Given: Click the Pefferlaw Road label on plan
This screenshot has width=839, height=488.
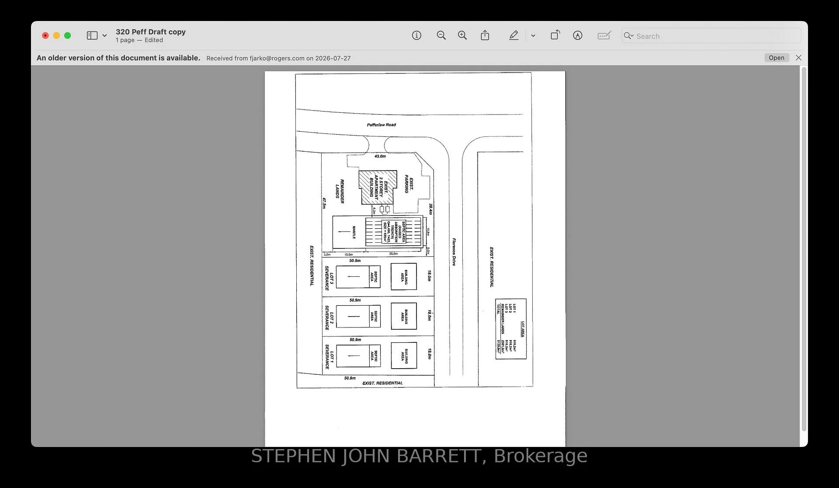Looking at the screenshot, I should [x=381, y=125].
